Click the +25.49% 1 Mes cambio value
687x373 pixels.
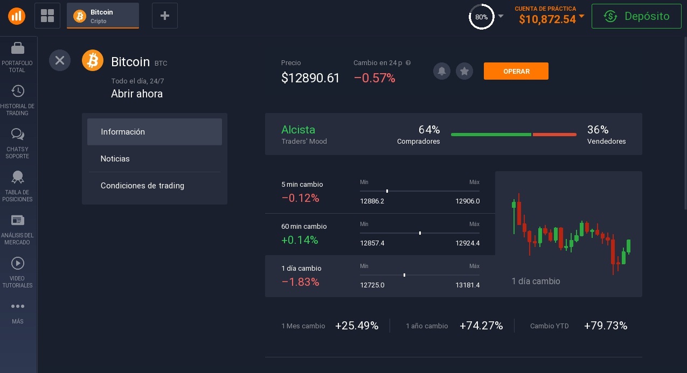point(357,326)
